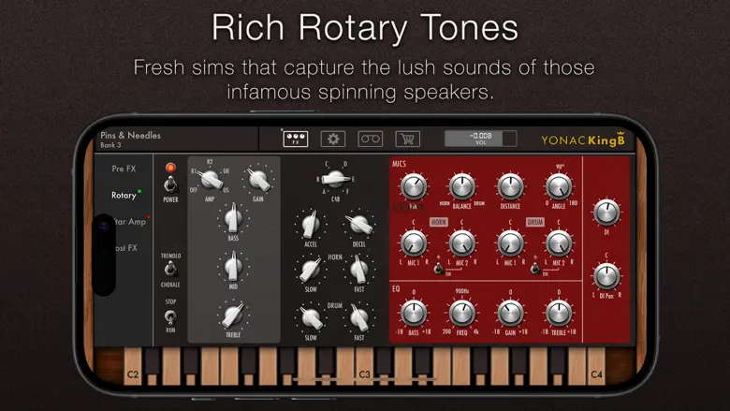
Task: Click the DRUM MIC 2 pan knob
Action: coord(559,243)
